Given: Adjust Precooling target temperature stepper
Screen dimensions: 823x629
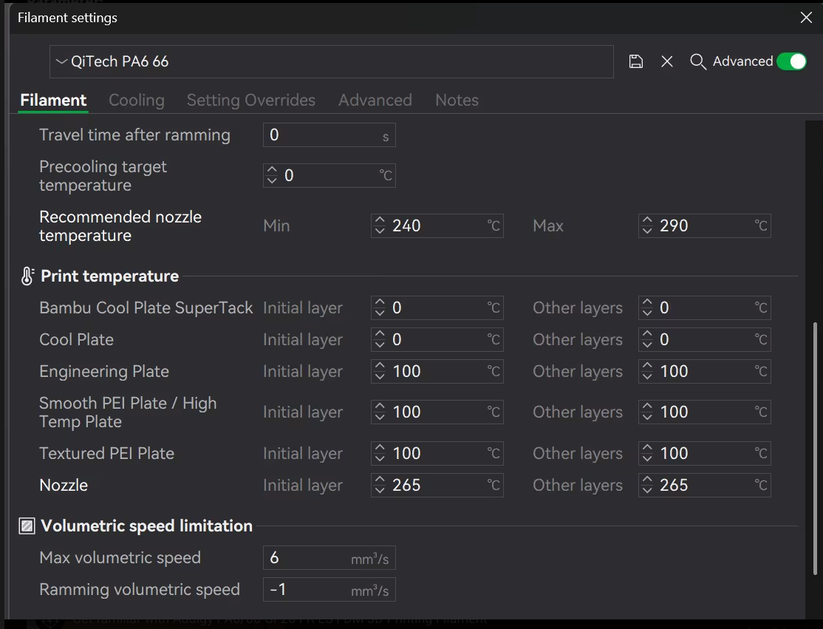Looking at the screenshot, I should point(272,176).
